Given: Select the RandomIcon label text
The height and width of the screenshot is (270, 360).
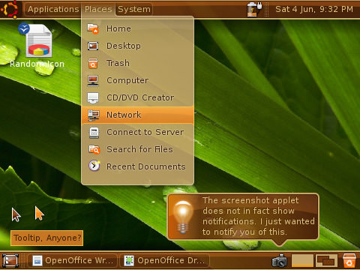Looking at the screenshot, I should pos(37,64).
